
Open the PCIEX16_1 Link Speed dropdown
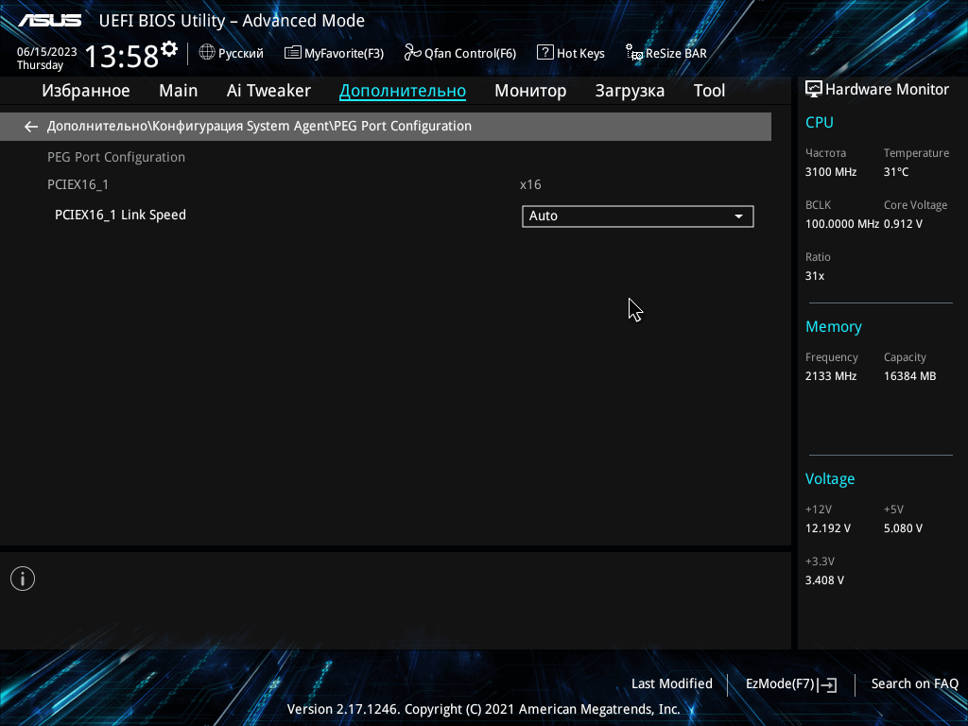point(638,216)
